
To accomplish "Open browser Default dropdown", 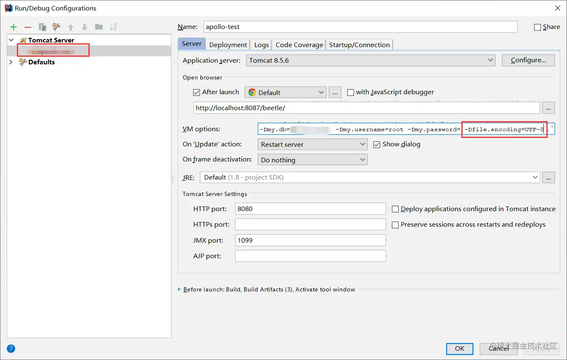I will [x=285, y=93].
